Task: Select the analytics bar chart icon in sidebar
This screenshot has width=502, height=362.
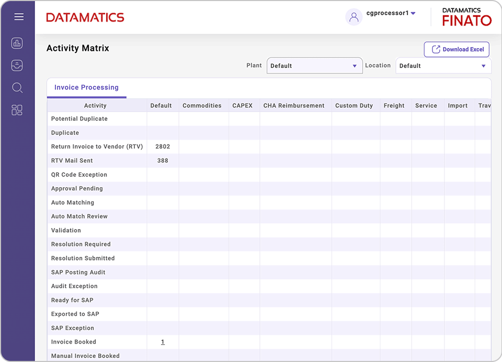Action: [x=17, y=43]
